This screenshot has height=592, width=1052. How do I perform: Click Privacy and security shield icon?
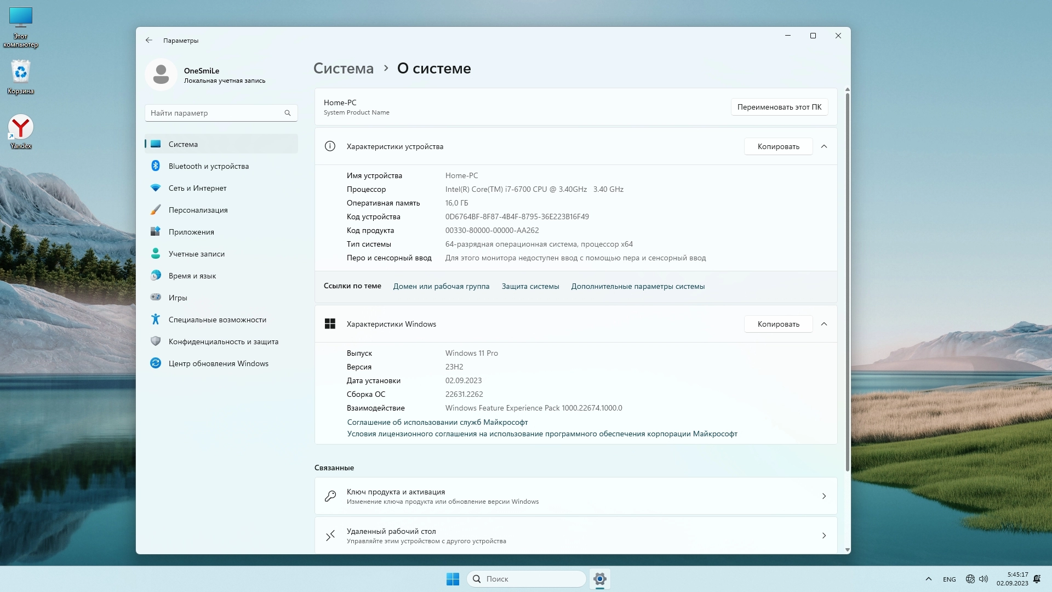click(x=156, y=341)
